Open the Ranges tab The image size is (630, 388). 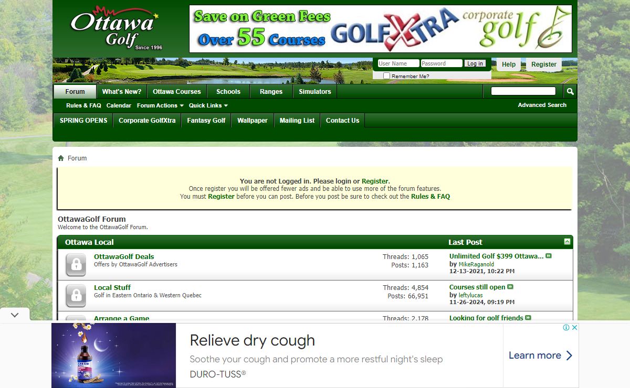coord(271,91)
